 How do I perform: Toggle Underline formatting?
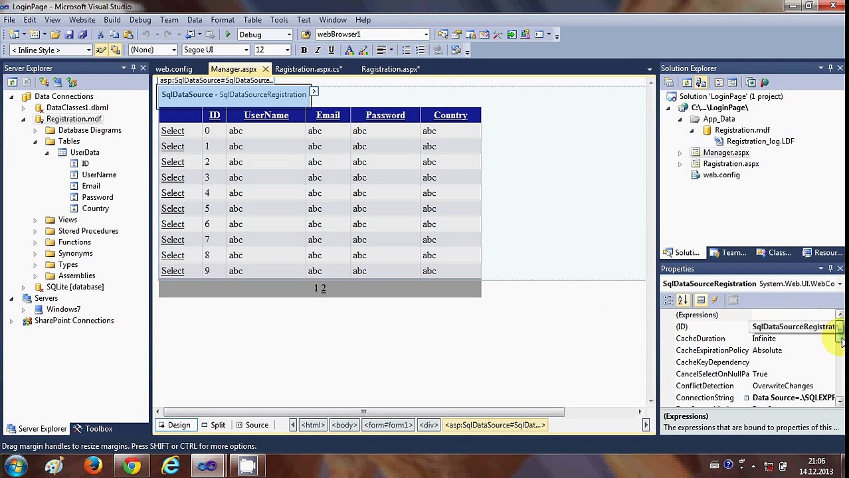click(x=331, y=50)
